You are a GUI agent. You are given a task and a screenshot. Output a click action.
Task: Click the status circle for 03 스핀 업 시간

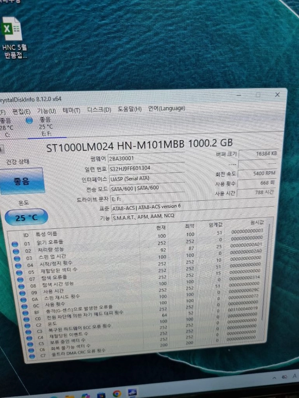17,259
